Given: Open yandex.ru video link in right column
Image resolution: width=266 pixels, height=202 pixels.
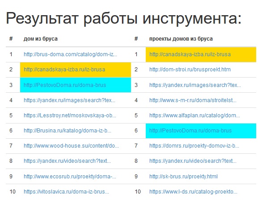Looking at the screenshot, I should coord(193,161).
